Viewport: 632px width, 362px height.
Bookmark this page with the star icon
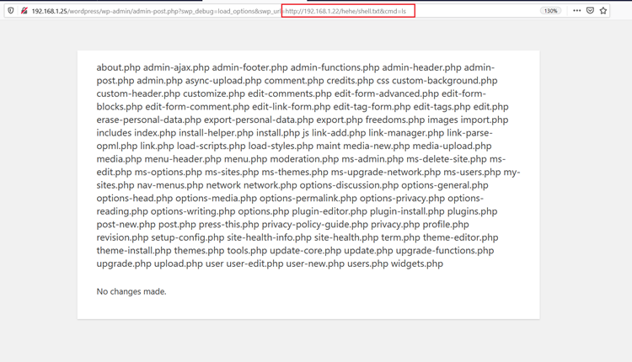tap(603, 11)
